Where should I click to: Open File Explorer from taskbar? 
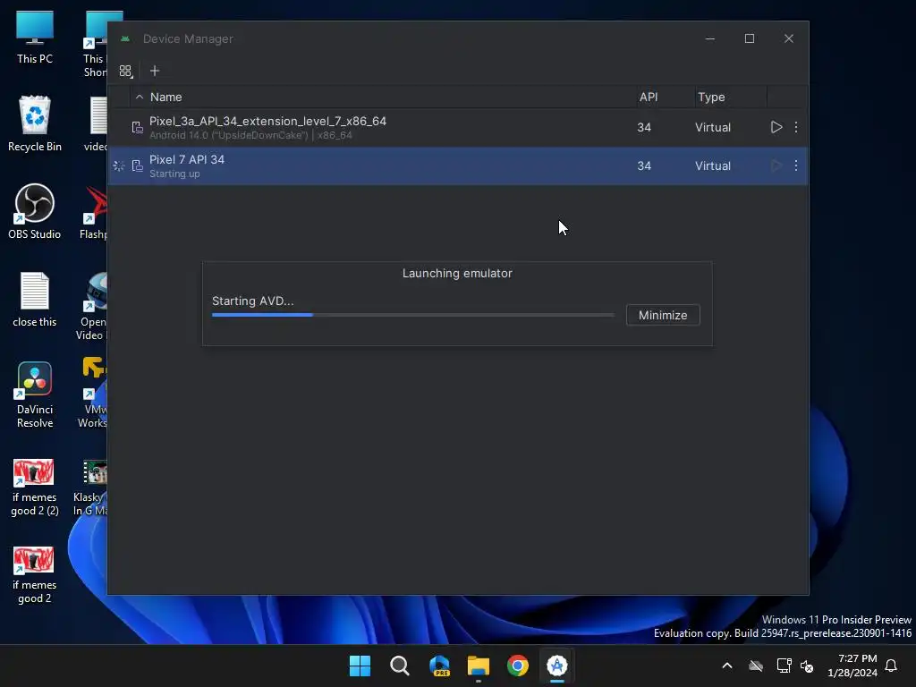click(x=479, y=666)
